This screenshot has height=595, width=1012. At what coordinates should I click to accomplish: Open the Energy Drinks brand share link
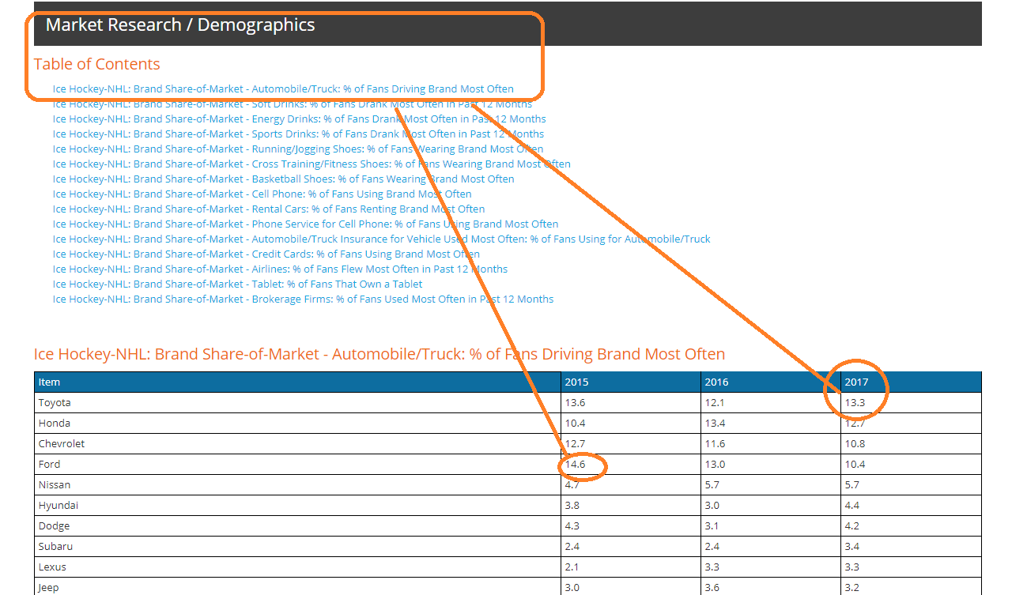299,119
